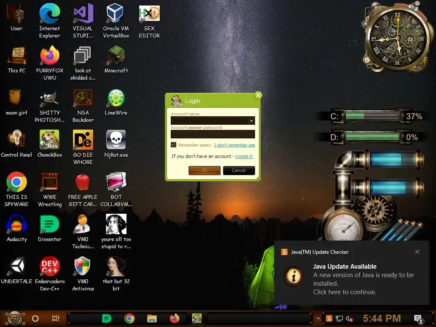This screenshot has width=436, height=327.
Task: Open Firefox from the taskbar
Action: tap(174, 318)
